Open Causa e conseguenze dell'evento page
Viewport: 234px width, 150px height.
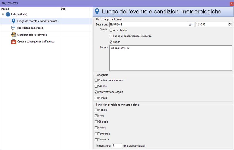[36, 42]
